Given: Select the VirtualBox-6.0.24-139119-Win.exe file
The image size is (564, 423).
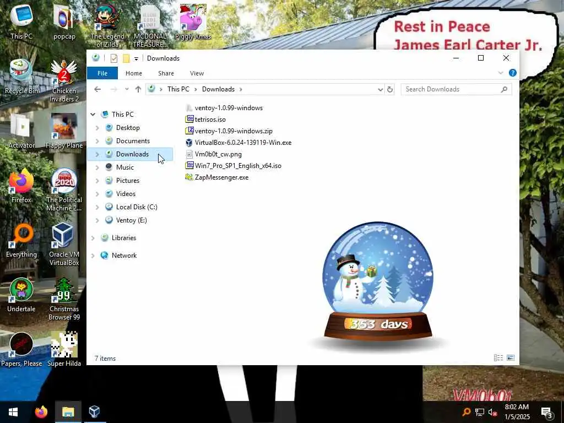Looking at the screenshot, I should pyautogui.click(x=238, y=143).
